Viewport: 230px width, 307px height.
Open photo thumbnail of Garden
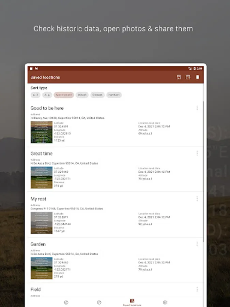(42, 268)
